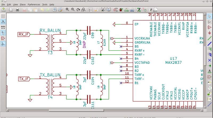Open the Edit menu
The width and height of the screenshot is (213, 118).
tap(9, 5)
